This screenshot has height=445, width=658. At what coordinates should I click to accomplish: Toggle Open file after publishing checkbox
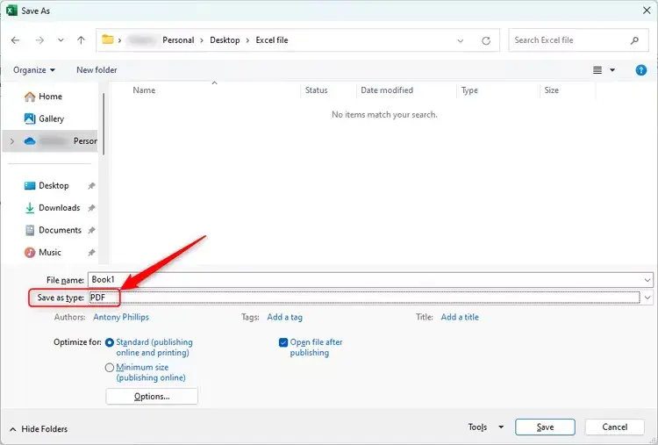pyautogui.click(x=283, y=342)
